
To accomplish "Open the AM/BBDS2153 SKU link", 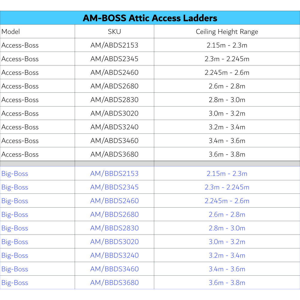I will (x=114, y=173).
